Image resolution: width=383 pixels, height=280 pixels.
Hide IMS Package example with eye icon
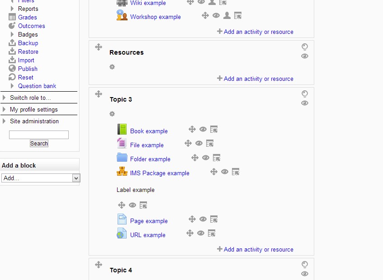[x=225, y=172]
